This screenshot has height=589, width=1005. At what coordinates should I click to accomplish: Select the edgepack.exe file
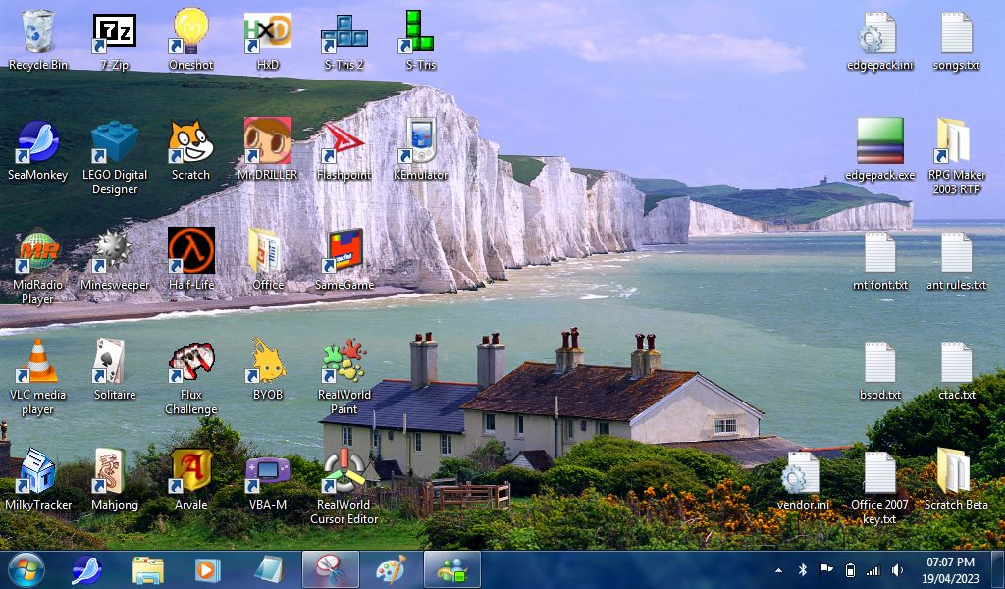click(879, 141)
